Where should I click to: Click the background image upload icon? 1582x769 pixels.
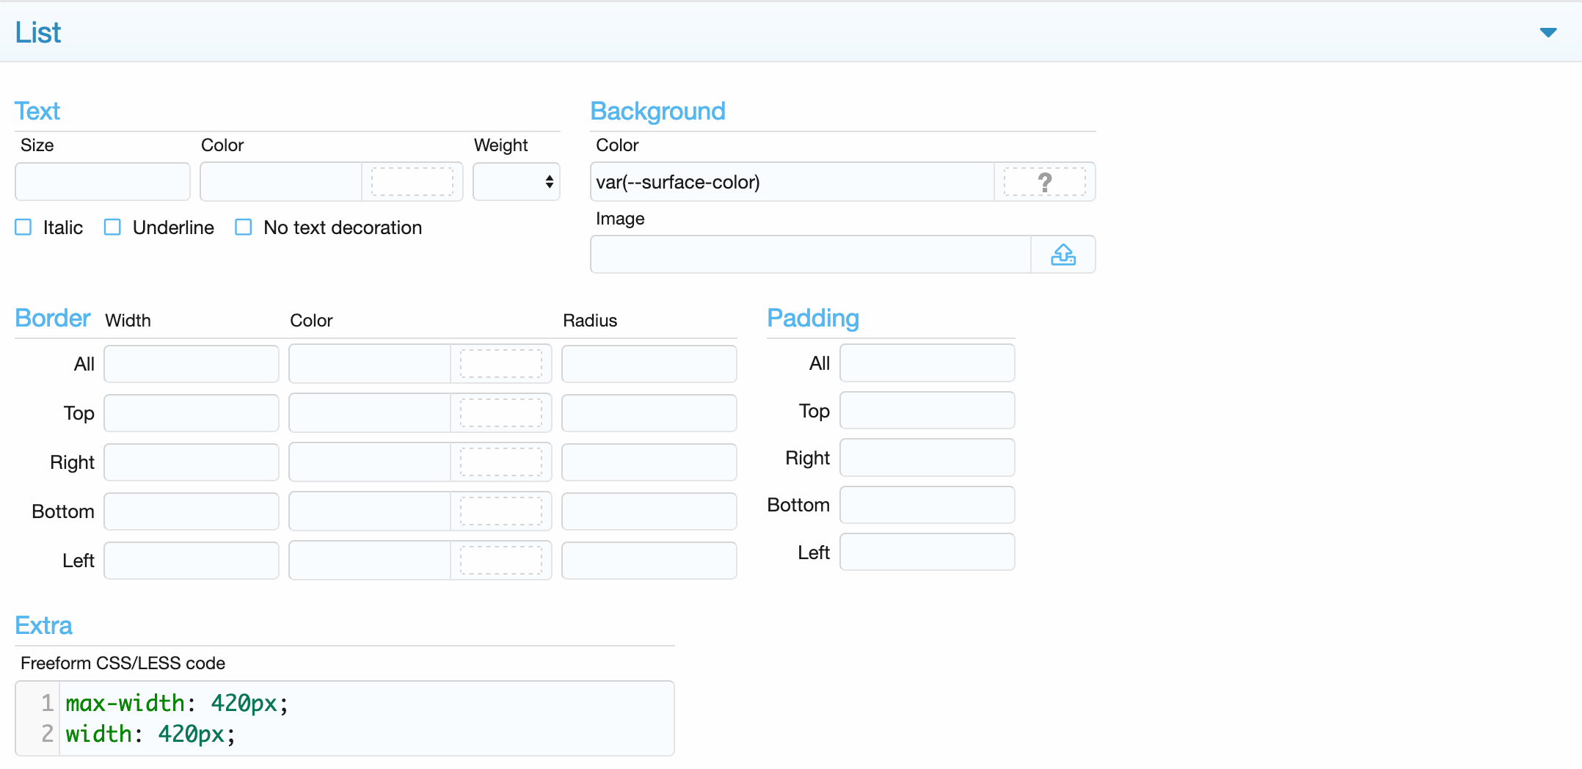click(x=1062, y=255)
